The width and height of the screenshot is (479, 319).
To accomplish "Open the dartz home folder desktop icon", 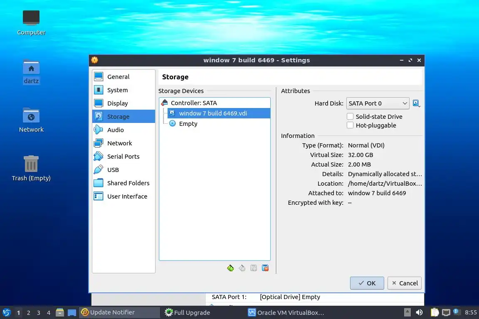I will tap(31, 72).
